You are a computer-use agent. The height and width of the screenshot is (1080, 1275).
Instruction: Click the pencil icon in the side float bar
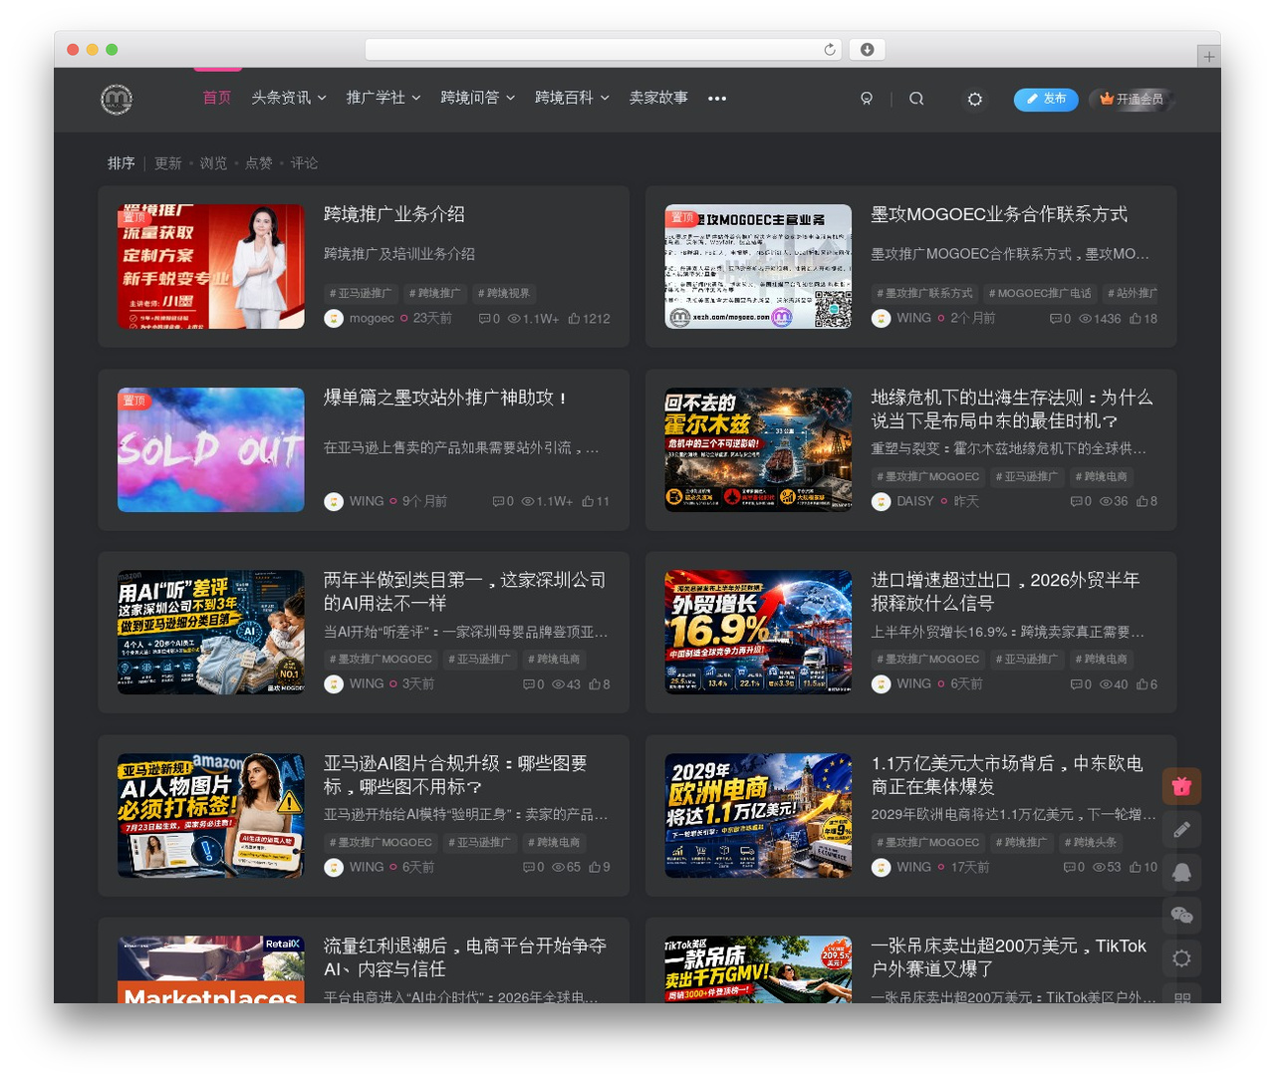[1181, 829]
